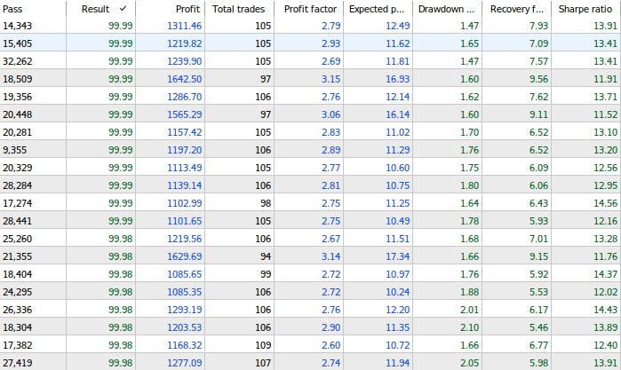This screenshot has height=370, width=621.
Task: Click the Profit column header
Action: coord(170,9)
